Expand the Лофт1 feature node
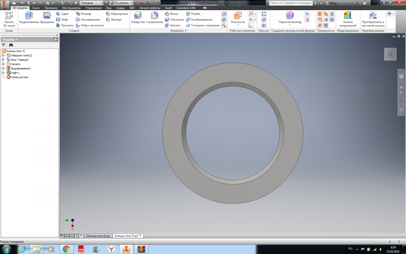This screenshot has height=254, width=406. [3, 73]
